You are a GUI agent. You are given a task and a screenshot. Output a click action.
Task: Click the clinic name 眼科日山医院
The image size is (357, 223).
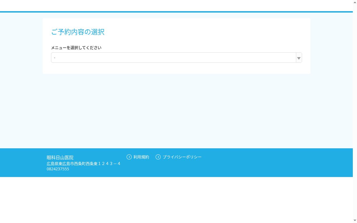(60, 157)
